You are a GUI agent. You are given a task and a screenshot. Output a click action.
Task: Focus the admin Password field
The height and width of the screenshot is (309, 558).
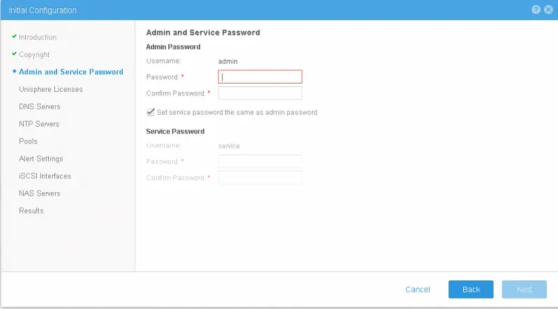click(x=260, y=77)
